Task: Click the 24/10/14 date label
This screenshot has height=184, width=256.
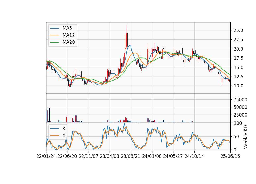Action: (194, 157)
